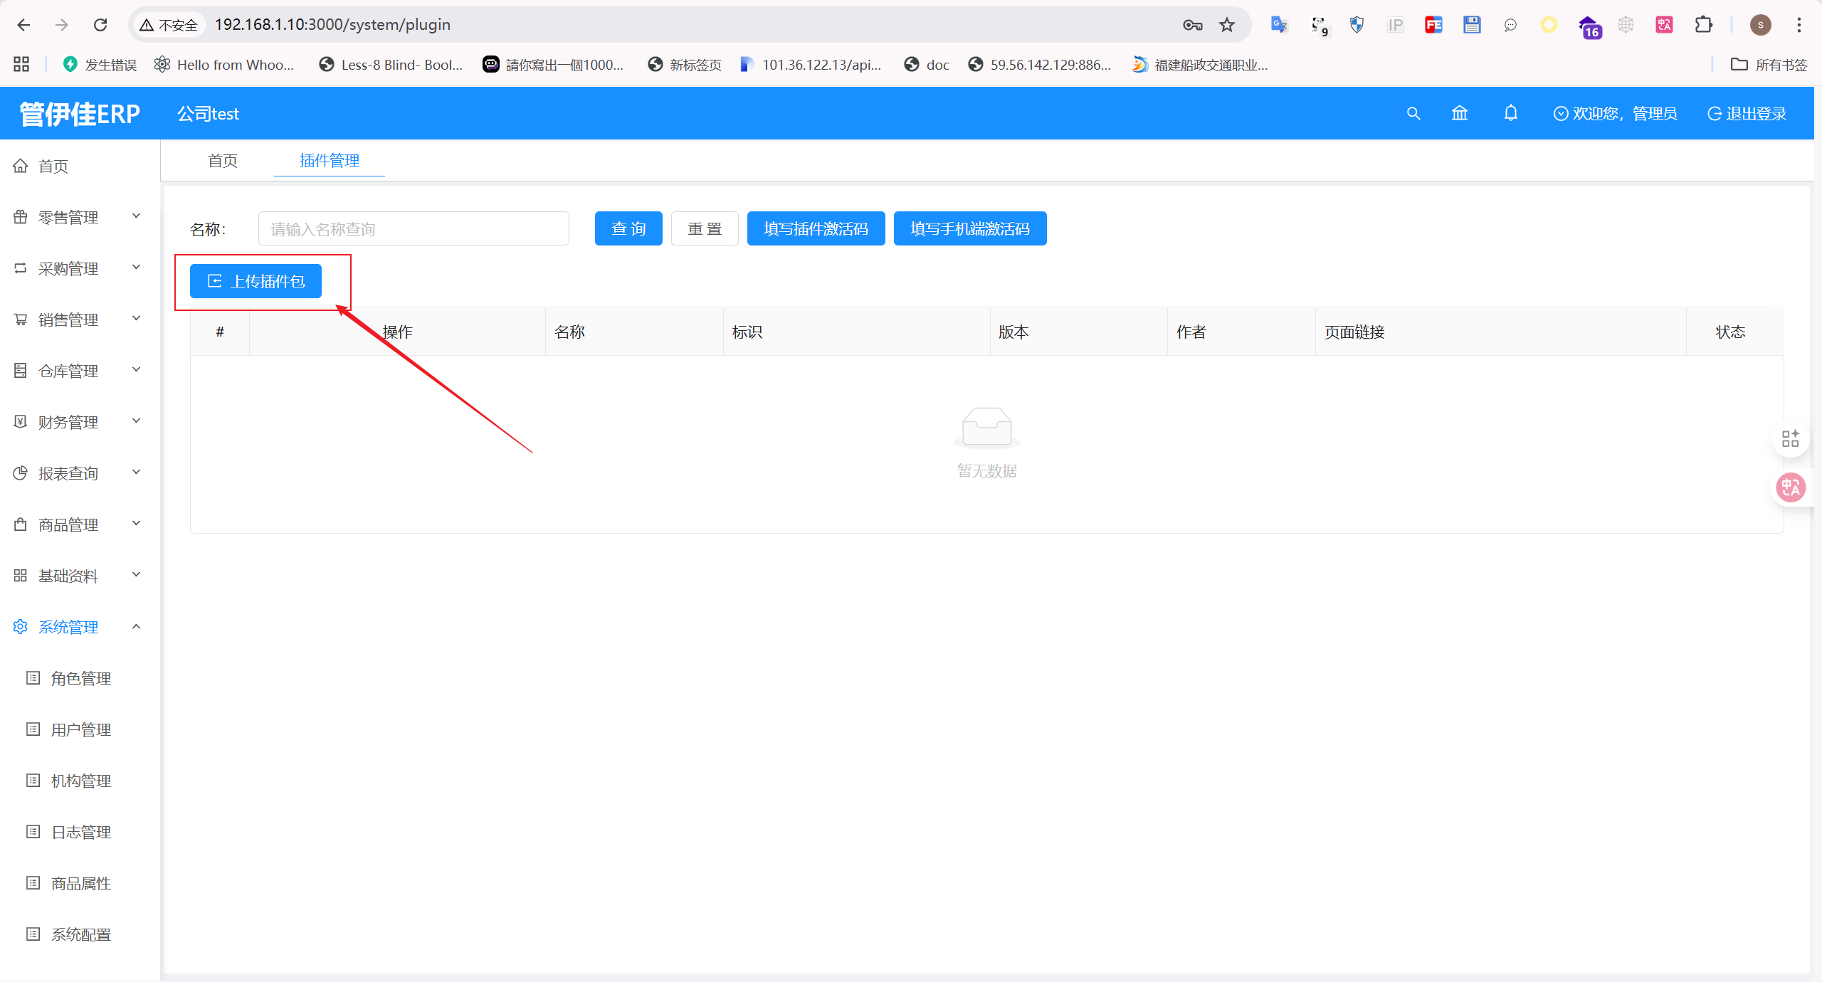The width and height of the screenshot is (1822, 982).
Task: Open the browser extensions puzzle icon
Action: (1703, 25)
